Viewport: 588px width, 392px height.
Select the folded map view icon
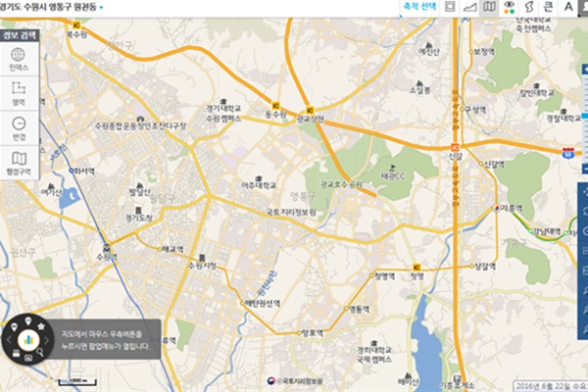click(489, 7)
